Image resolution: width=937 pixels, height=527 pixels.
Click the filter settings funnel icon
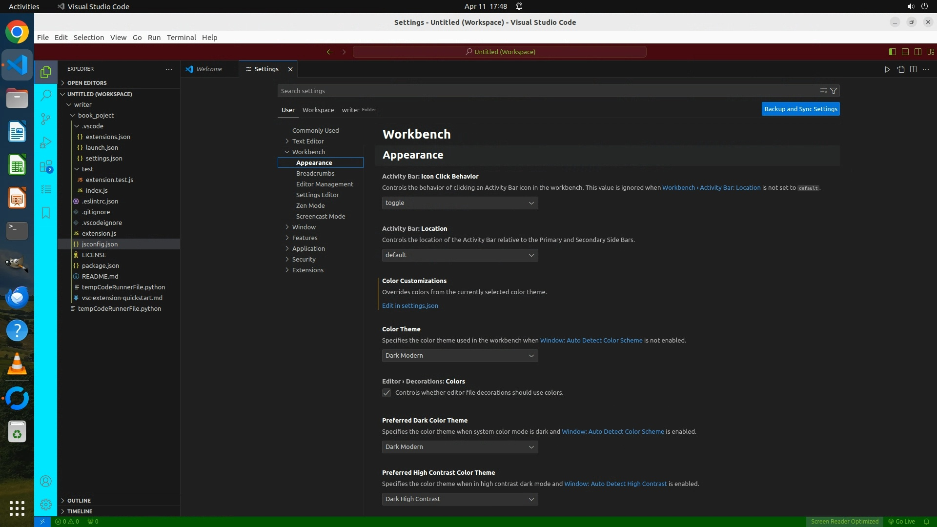click(x=834, y=91)
